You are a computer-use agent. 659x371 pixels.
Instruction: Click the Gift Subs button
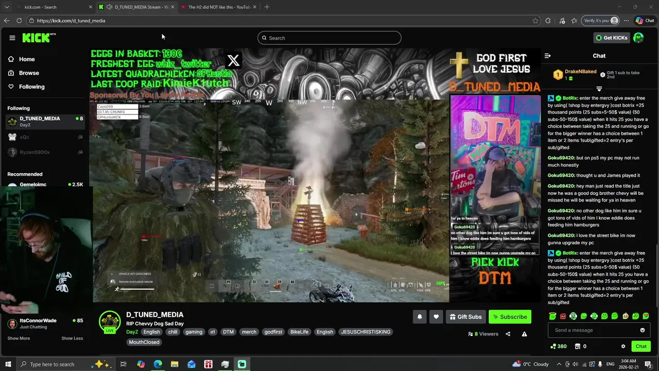465,317
